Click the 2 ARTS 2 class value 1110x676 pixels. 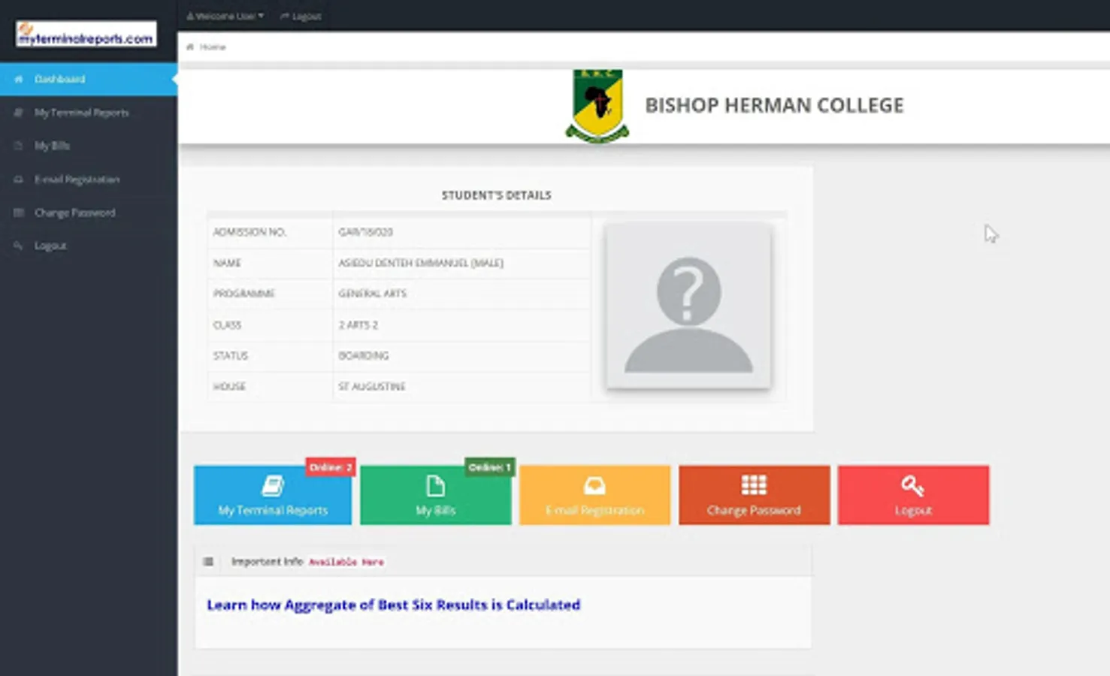point(358,325)
